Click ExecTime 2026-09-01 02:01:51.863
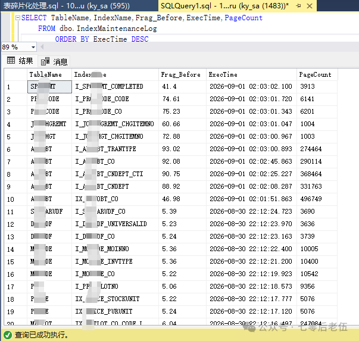Viewport: 359px width, 341px height. [251, 199]
